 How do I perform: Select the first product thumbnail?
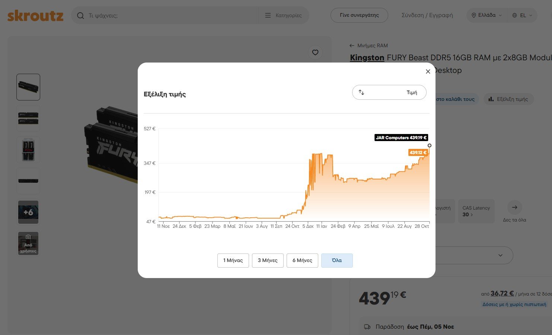pyautogui.click(x=28, y=87)
